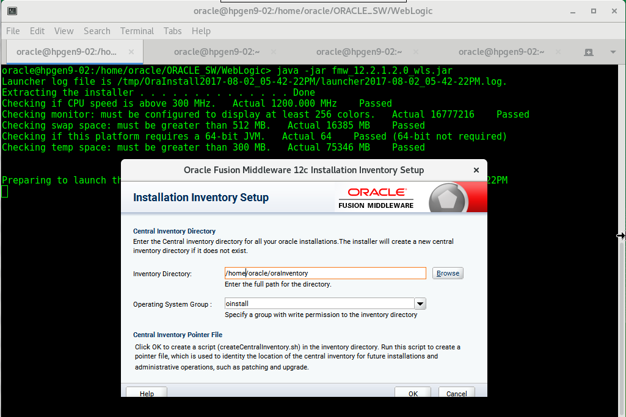The image size is (626, 417).
Task: Click the Oracle logo in the installer banner
Action: (x=376, y=193)
